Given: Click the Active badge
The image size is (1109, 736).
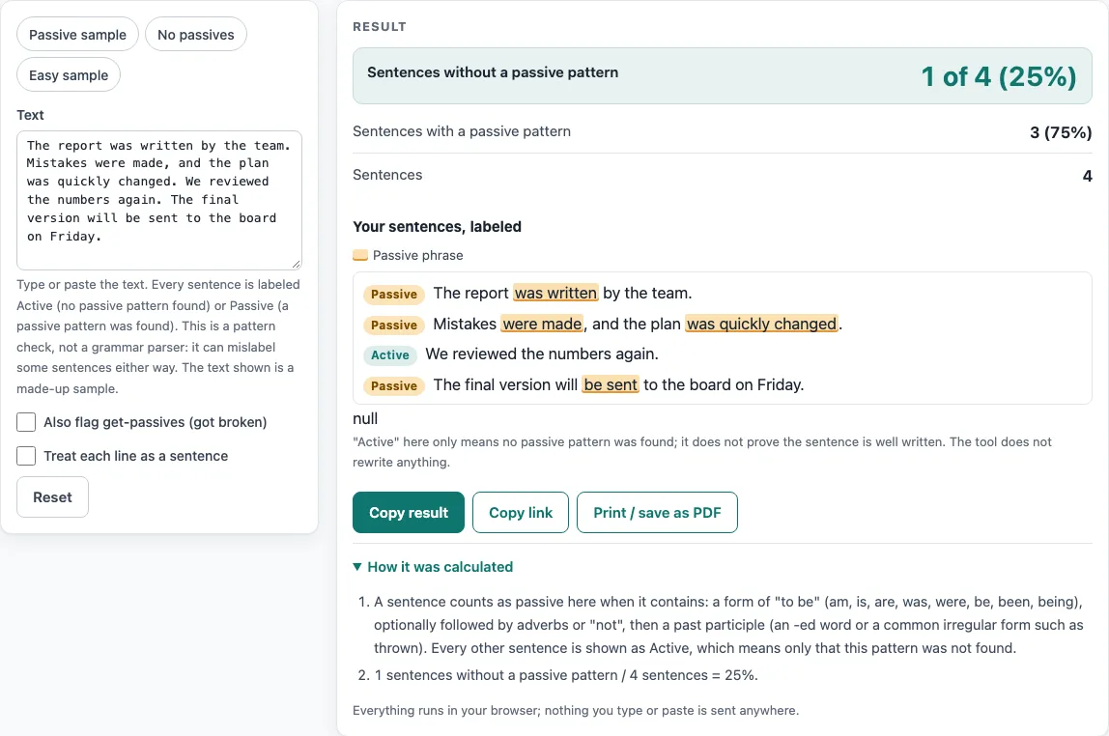Looking at the screenshot, I should point(389,354).
